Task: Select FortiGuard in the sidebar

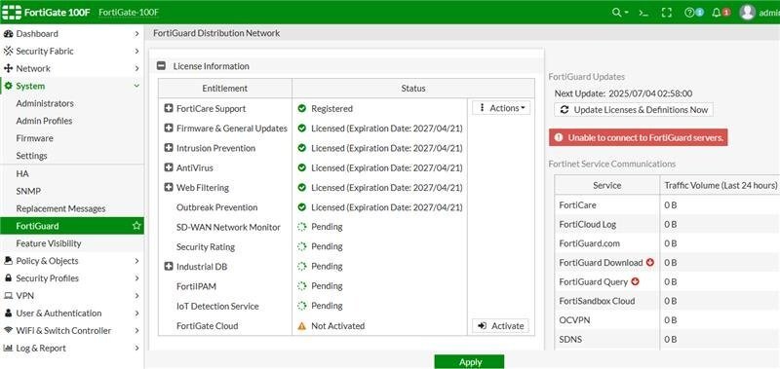Action: pos(72,226)
